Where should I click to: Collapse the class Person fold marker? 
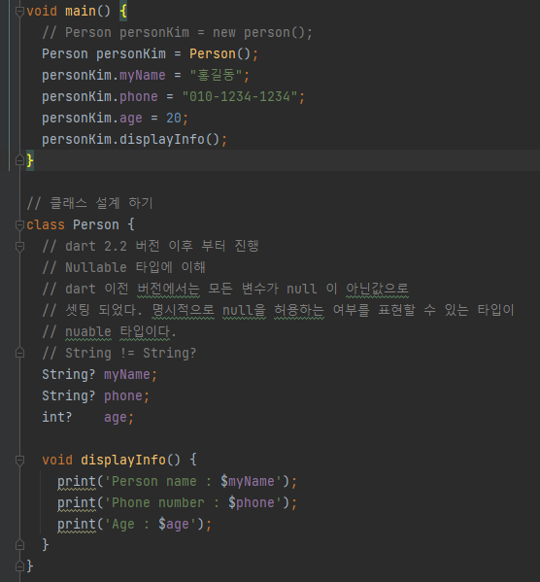[x=19, y=224]
